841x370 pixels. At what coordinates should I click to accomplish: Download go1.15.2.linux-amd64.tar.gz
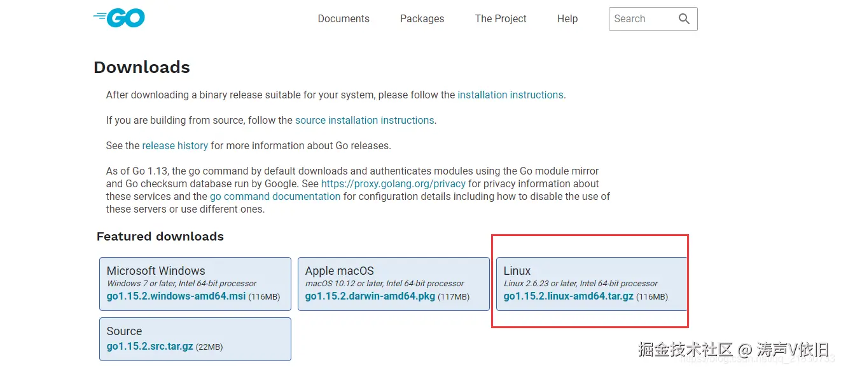click(x=569, y=296)
